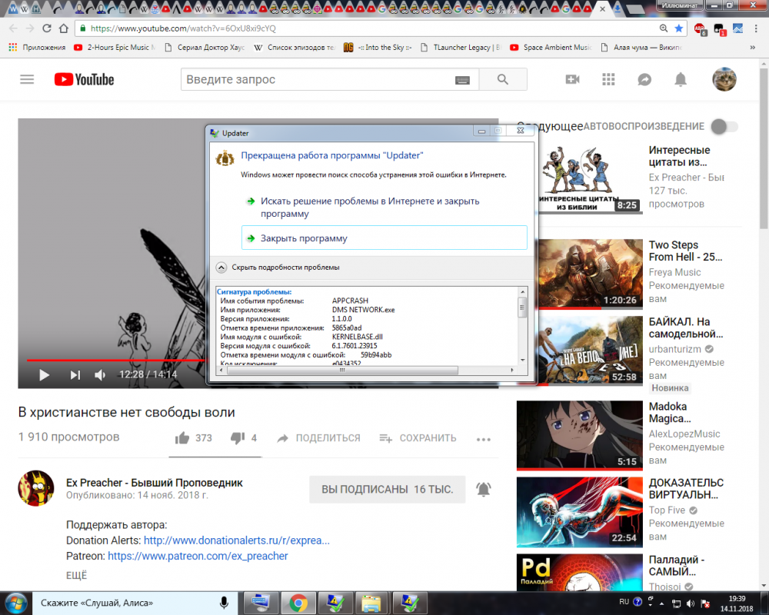The image size is (769, 615).
Task: Open the Two Steps From Hell thumbnail
Action: [590, 274]
